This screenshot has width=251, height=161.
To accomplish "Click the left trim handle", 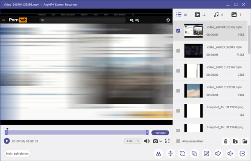I will pos(6,132).
